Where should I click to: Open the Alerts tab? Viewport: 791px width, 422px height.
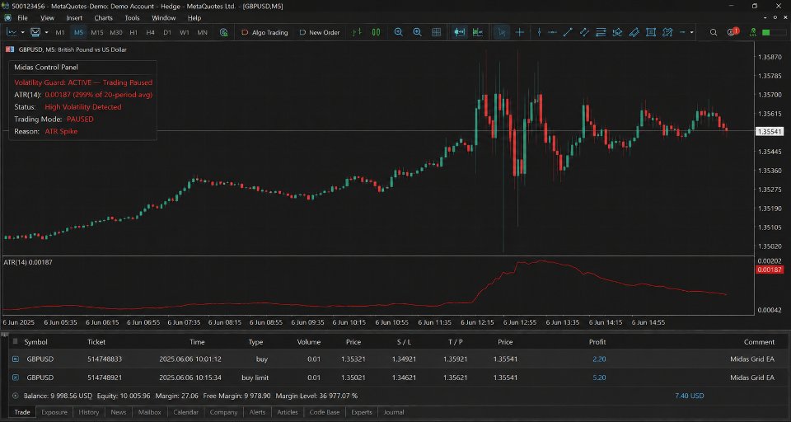click(257, 412)
